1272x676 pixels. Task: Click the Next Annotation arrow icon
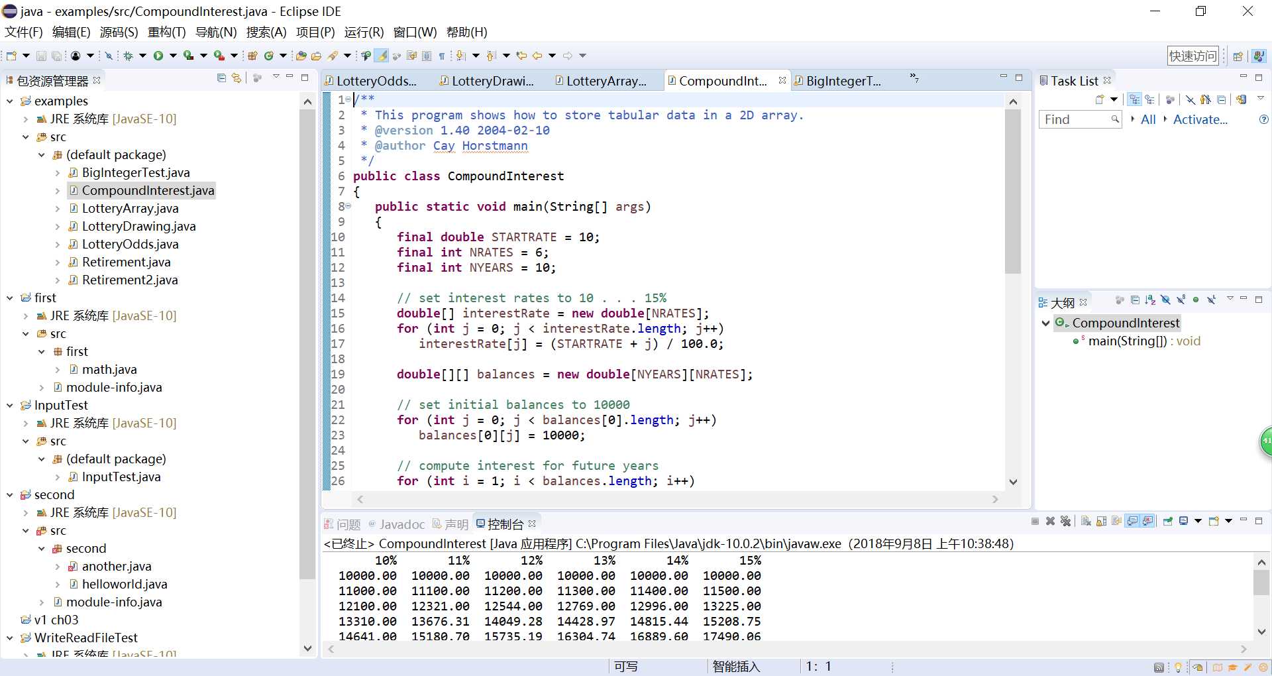(x=460, y=56)
